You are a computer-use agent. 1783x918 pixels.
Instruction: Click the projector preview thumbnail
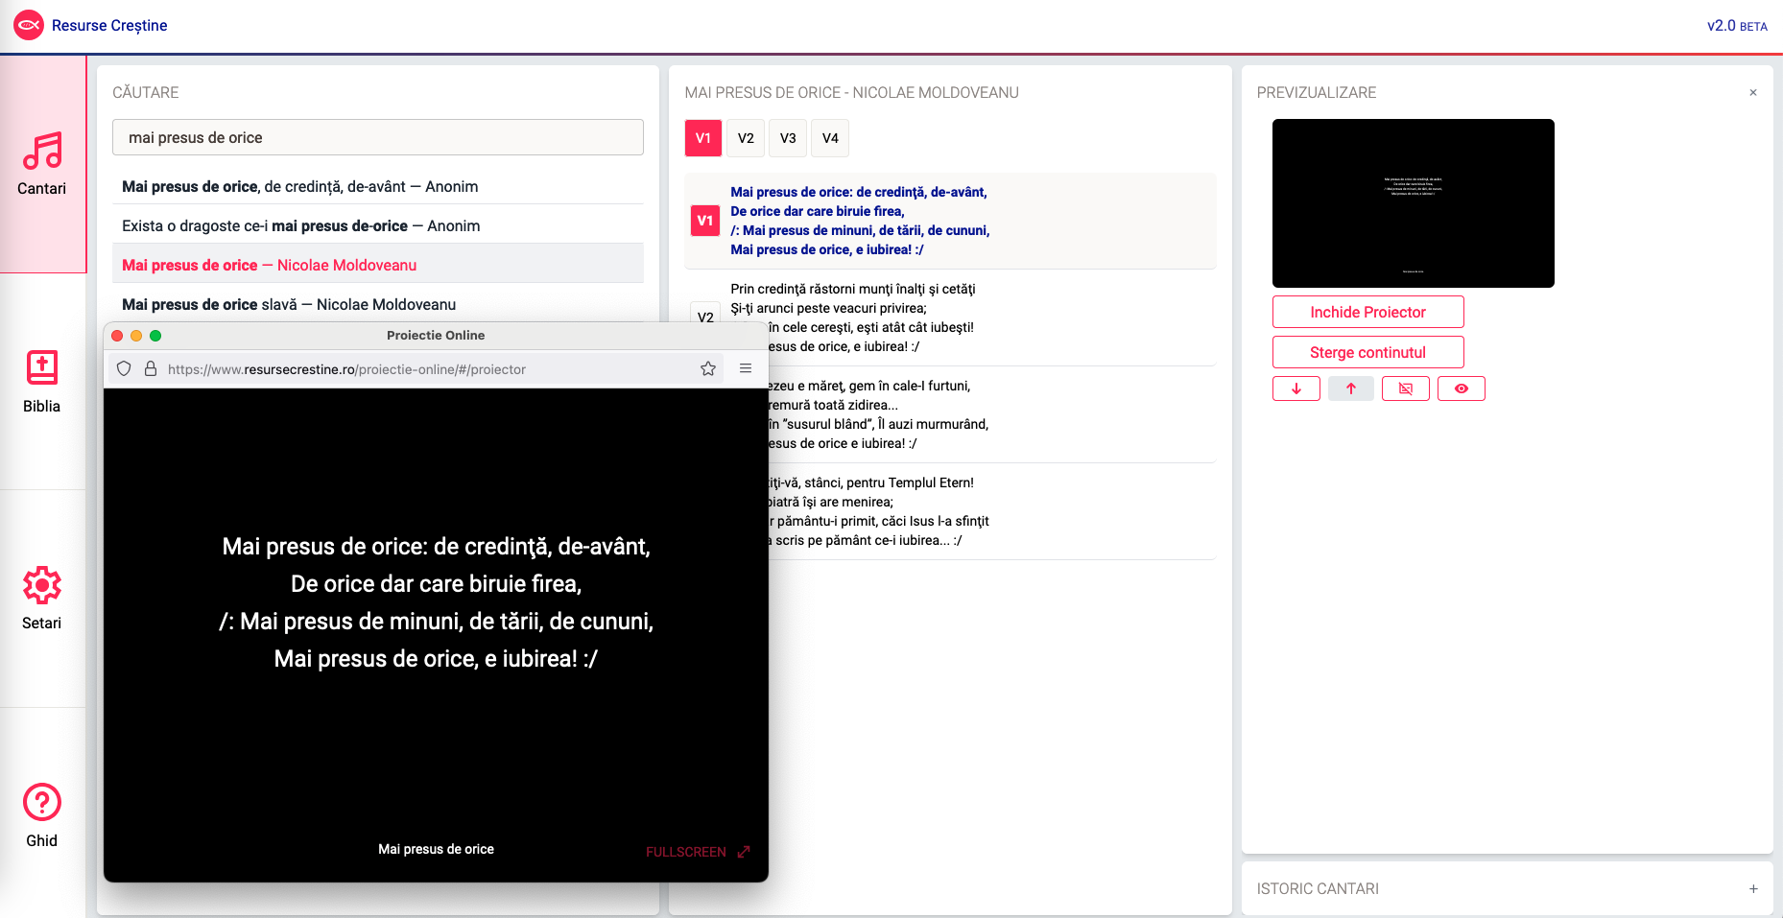coord(1414,203)
